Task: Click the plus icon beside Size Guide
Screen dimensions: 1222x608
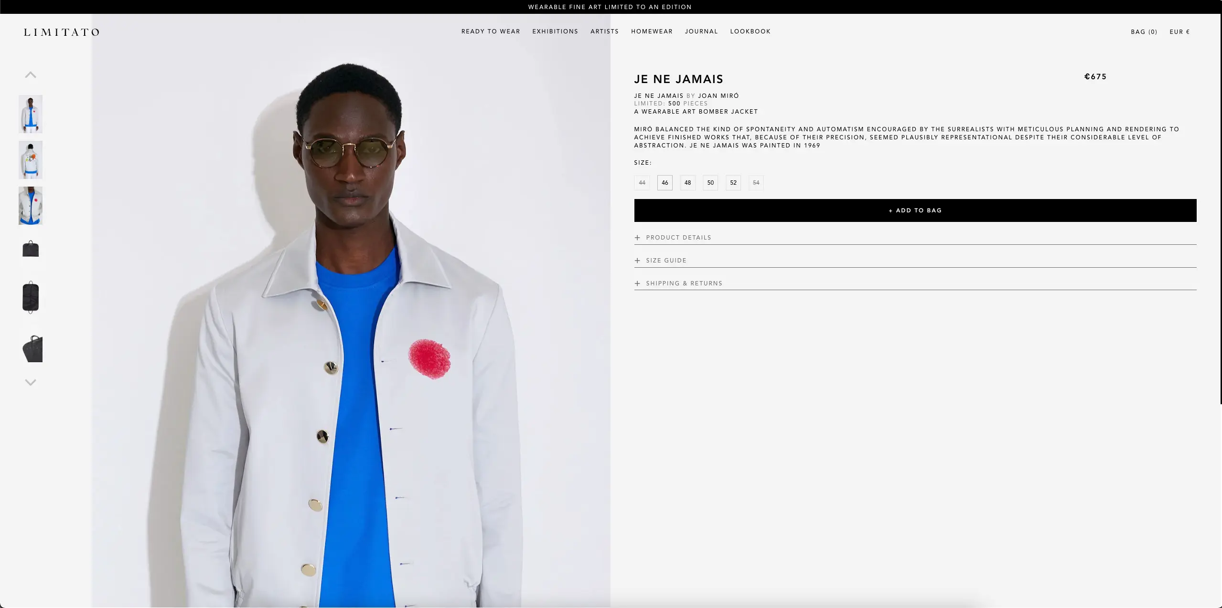Action: (637, 261)
